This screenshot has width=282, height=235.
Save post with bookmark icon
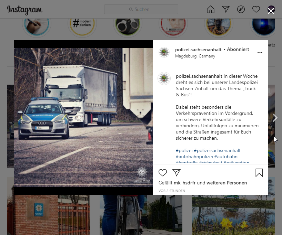tap(259, 173)
